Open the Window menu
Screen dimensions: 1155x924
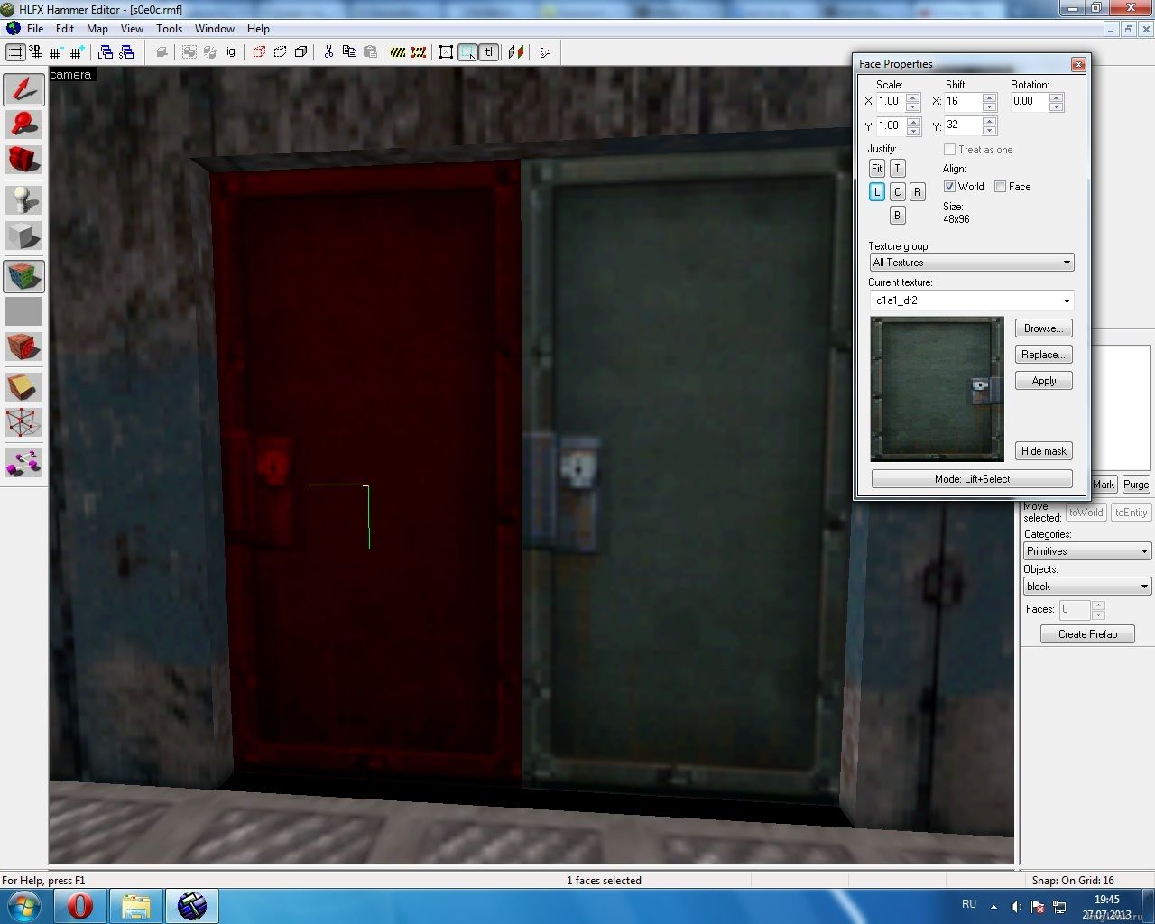click(x=215, y=29)
